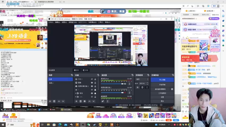
Task: Add a new source in Sources panel
Action: pos(76,101)
